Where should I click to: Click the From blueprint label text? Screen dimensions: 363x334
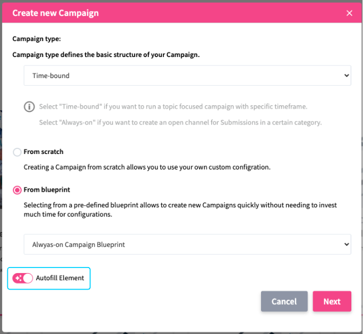(47, 190)
